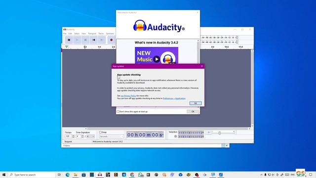Click the Selection settings gear icon
Viewport: 316px width, 178px height.
176,136
